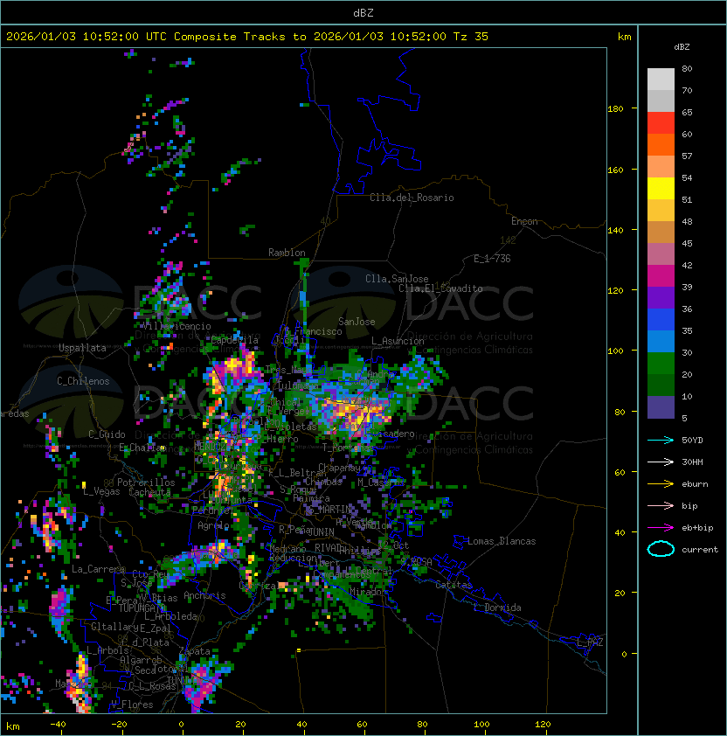Click the Uspallata place label on map
The height and width of the screenshot is (736, 727).
pos(82,348)
